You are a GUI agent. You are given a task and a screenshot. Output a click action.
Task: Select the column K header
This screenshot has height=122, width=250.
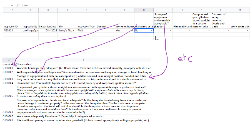[201, 10]
